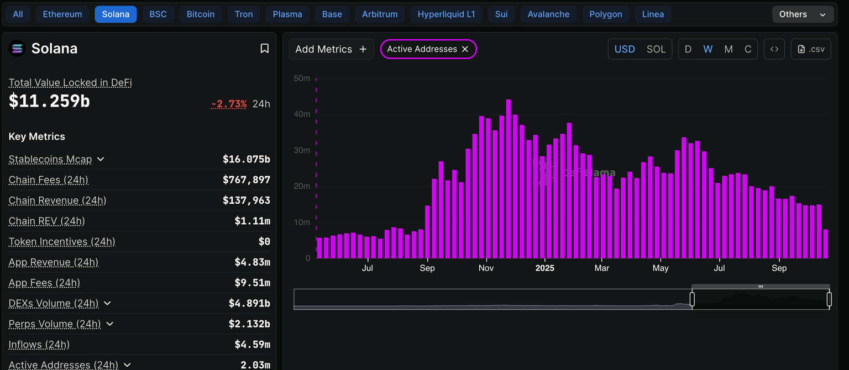849x370 pixels.
Task: Open the embed code icon button
Action: click(x=774, y=49)
